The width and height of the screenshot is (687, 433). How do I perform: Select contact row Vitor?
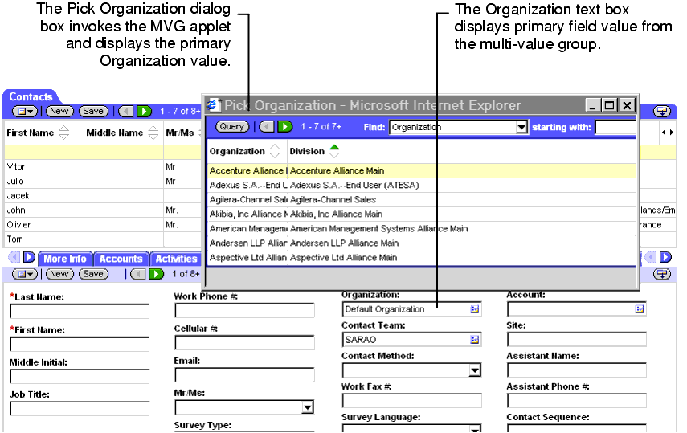point(103,166)
